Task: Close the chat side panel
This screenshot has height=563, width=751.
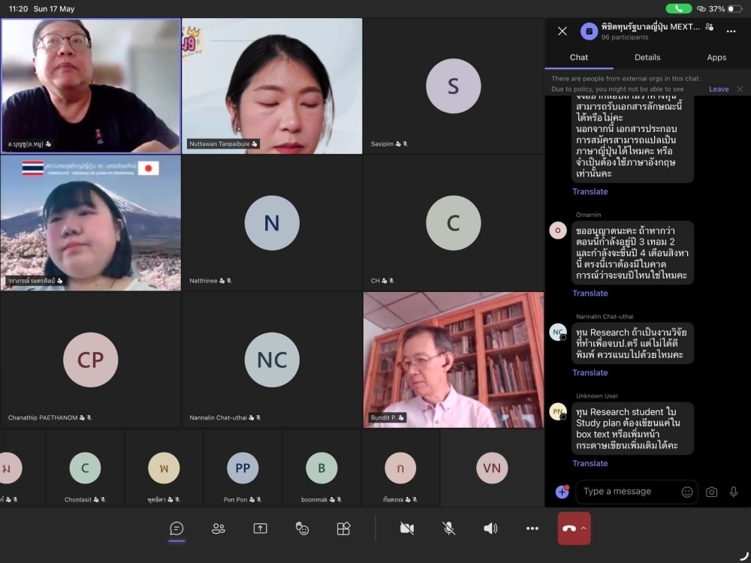Action: 562,31
